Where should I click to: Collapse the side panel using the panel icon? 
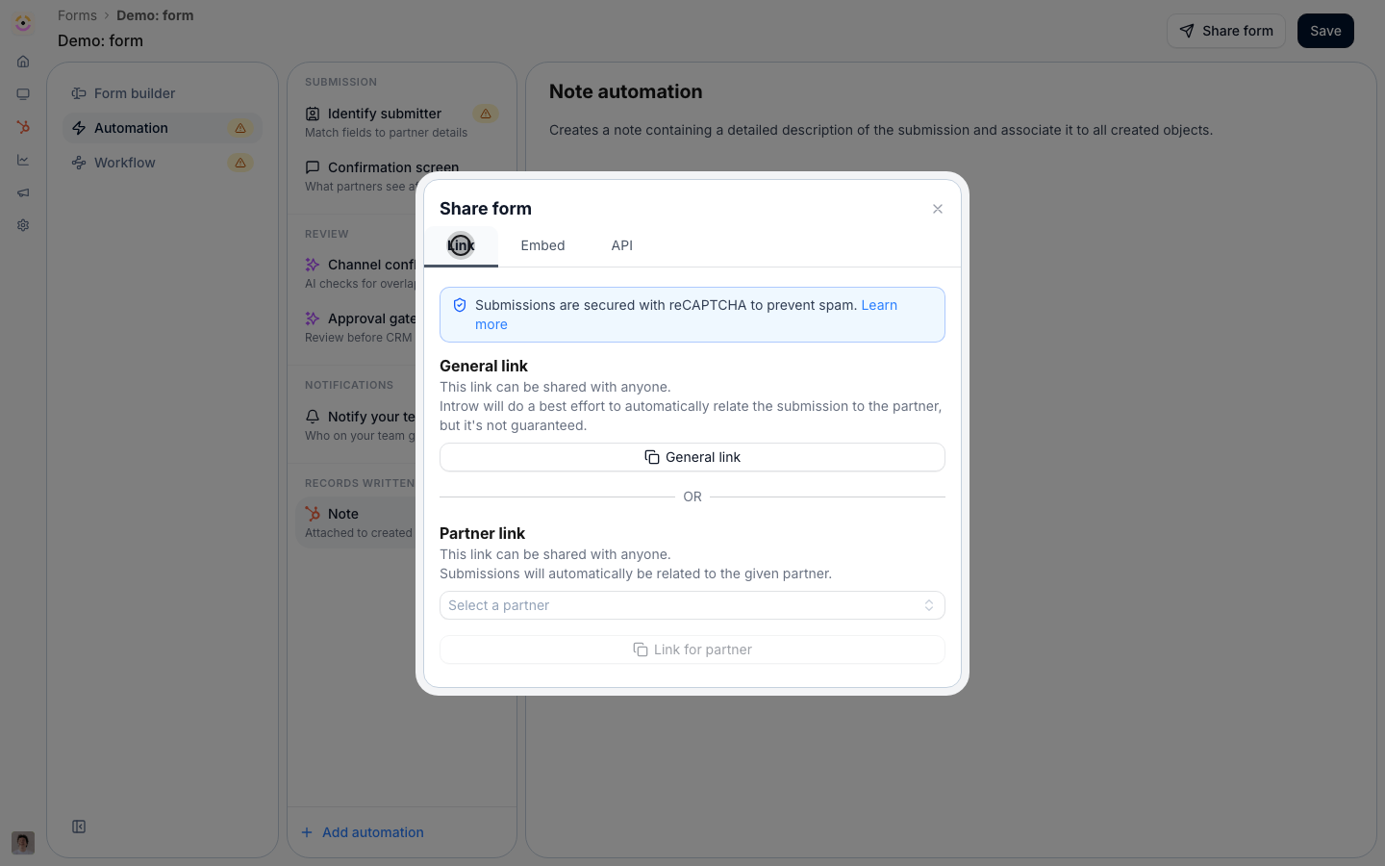(x=79, y=827)
